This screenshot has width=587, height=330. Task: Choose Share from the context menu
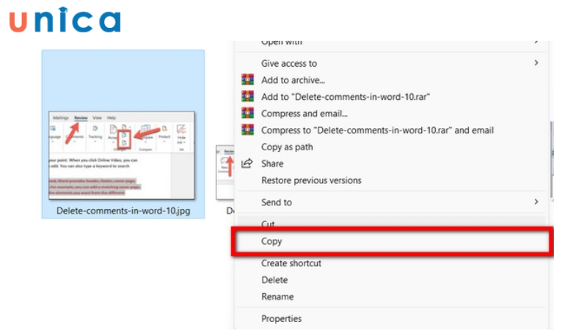(x=392, y=164)
